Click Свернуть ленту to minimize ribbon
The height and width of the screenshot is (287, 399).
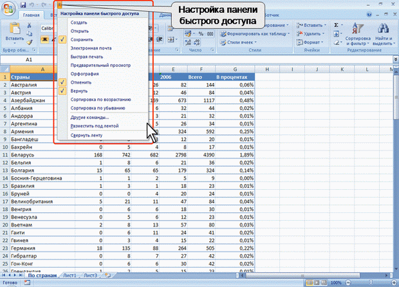(86, 136)
